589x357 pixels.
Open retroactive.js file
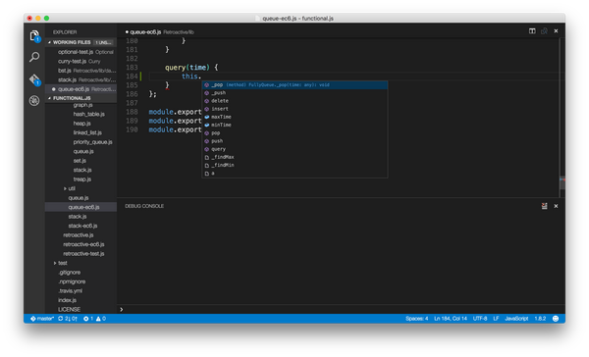(79, 235)
